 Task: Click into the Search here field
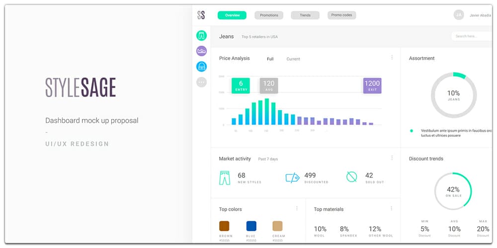pyautogui.click(x=471, y=36)
